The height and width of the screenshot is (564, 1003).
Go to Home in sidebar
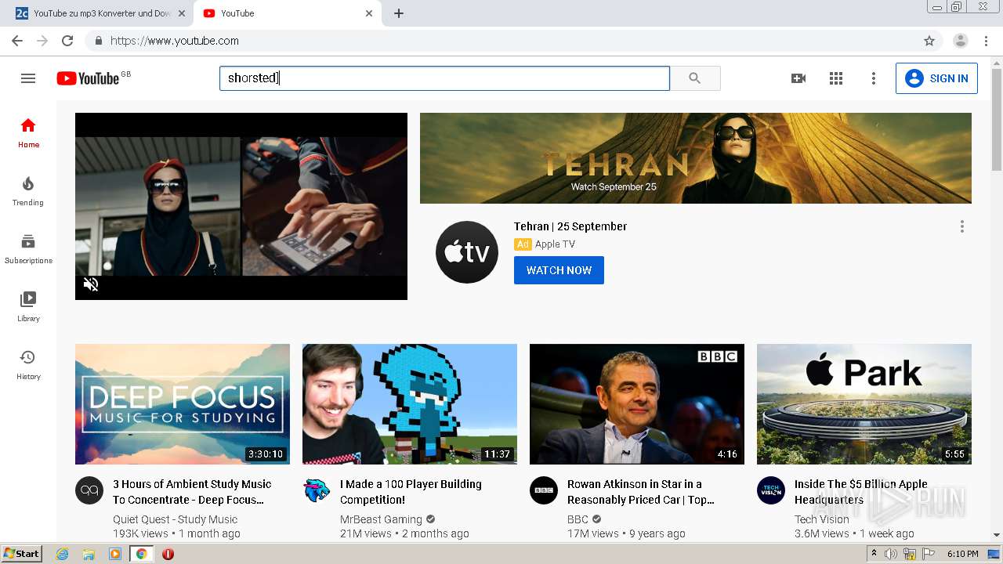(28, 133)
